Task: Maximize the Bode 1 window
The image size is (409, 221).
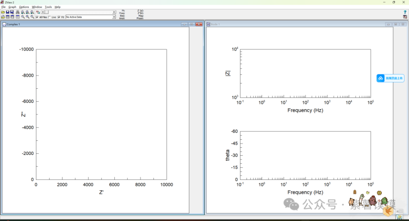Action: coord(395,24)
